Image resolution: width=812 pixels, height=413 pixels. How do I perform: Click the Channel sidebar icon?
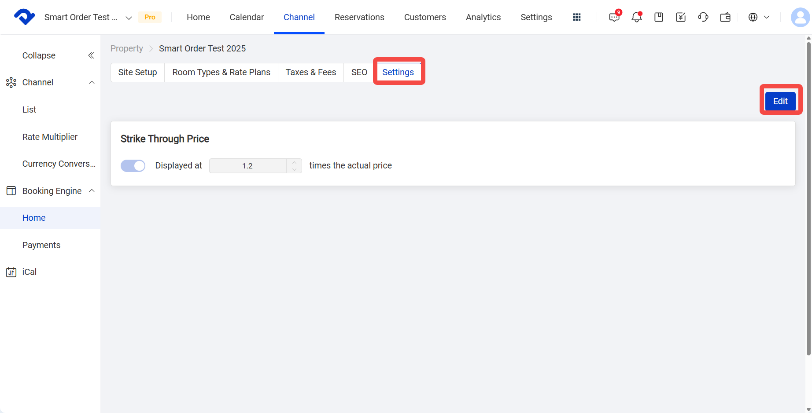pyautogui.click(x=11, y=82)
